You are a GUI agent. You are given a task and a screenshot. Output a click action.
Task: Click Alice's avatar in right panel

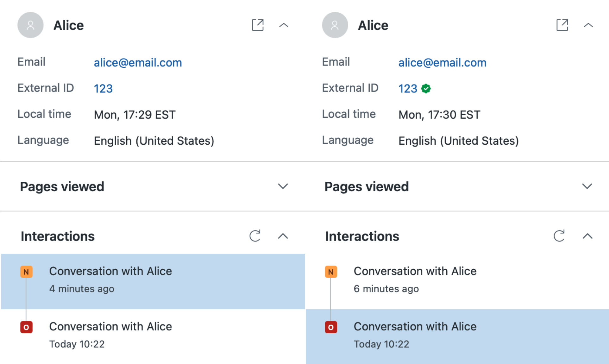coord(335,25)
